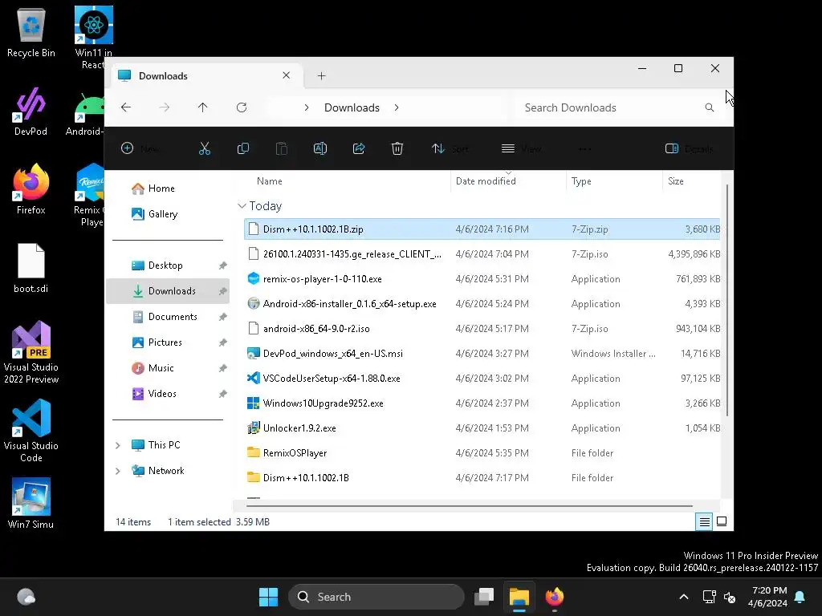This screenshot has height=616, width=822.
Task: Select the RemixOSPlayer folder
Action: (482, 452)
